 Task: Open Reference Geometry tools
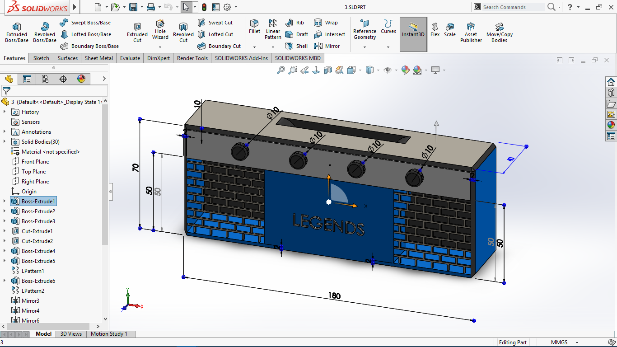[365, 30]
